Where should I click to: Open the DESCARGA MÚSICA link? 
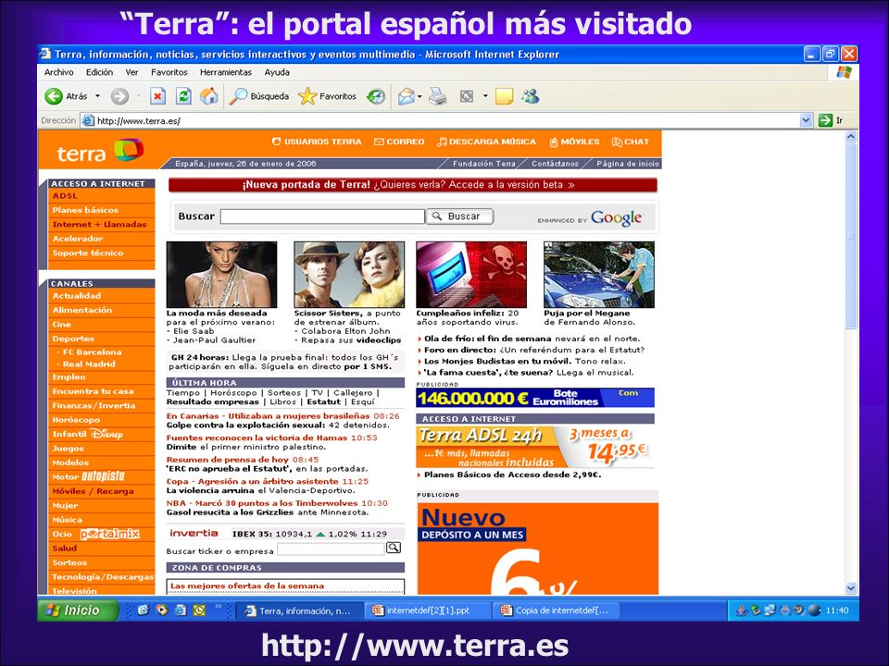point(486,142)
